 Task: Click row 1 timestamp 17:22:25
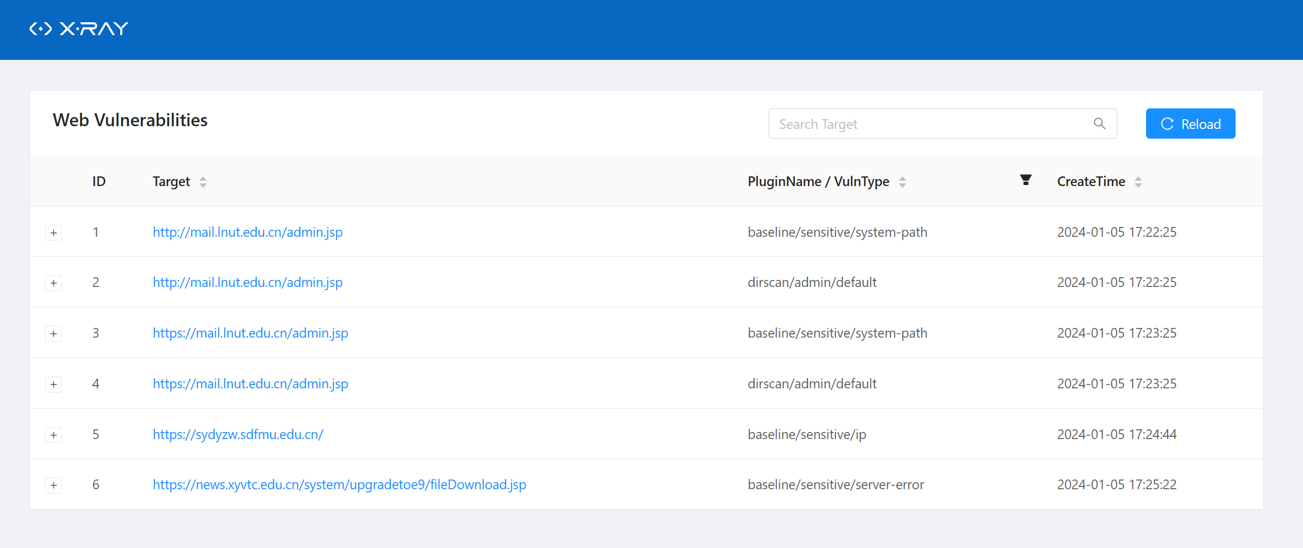coord(1117,232)
